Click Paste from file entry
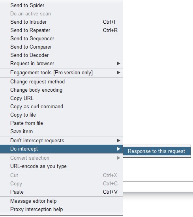This screenshot has width=193, height=217. pyautogui.click(x=61, y=123)
